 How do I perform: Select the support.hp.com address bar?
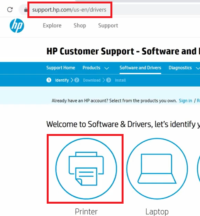[69, 10]
